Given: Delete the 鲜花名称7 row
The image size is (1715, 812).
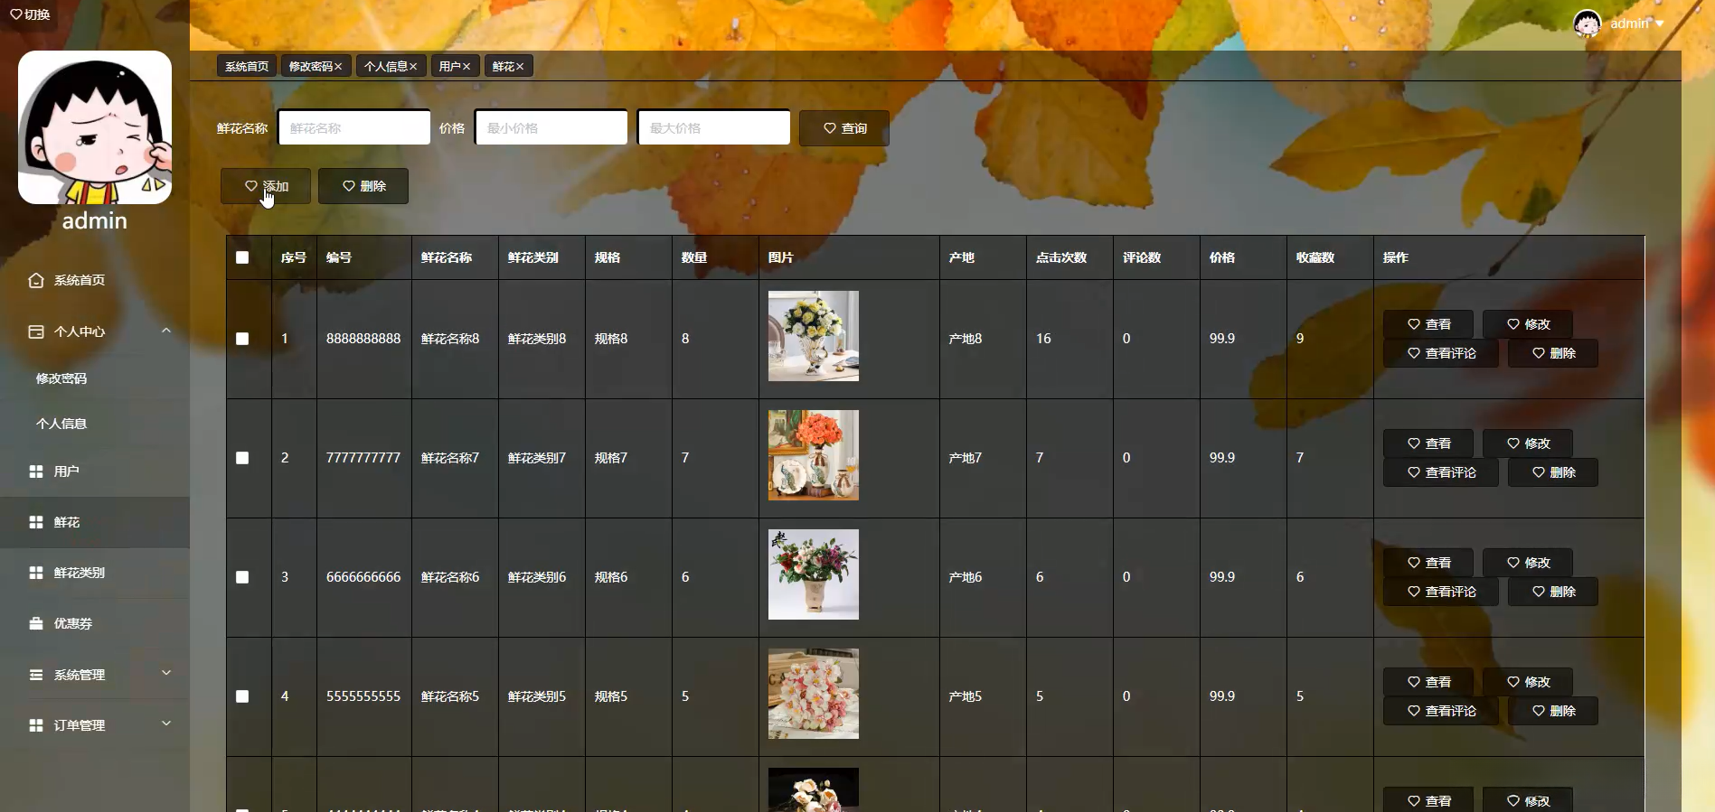Looking at the screenshot, I should (1553, 472).
